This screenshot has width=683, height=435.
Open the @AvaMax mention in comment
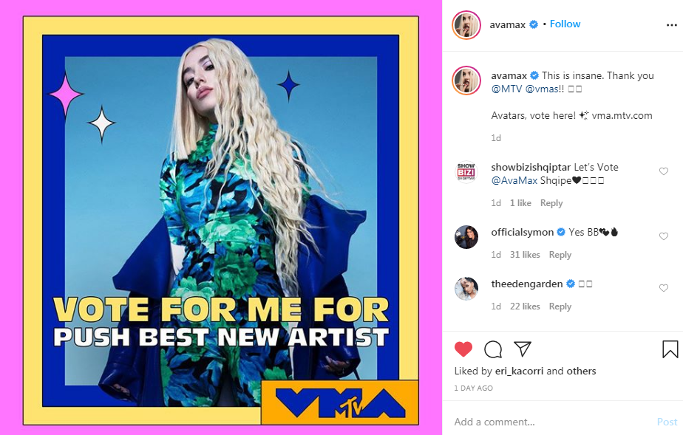tap(514, 180)
